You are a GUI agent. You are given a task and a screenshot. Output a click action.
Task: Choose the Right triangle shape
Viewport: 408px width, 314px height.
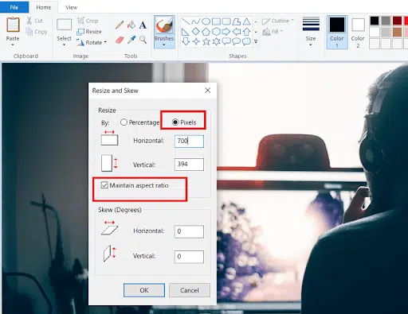tap(186, 32)
